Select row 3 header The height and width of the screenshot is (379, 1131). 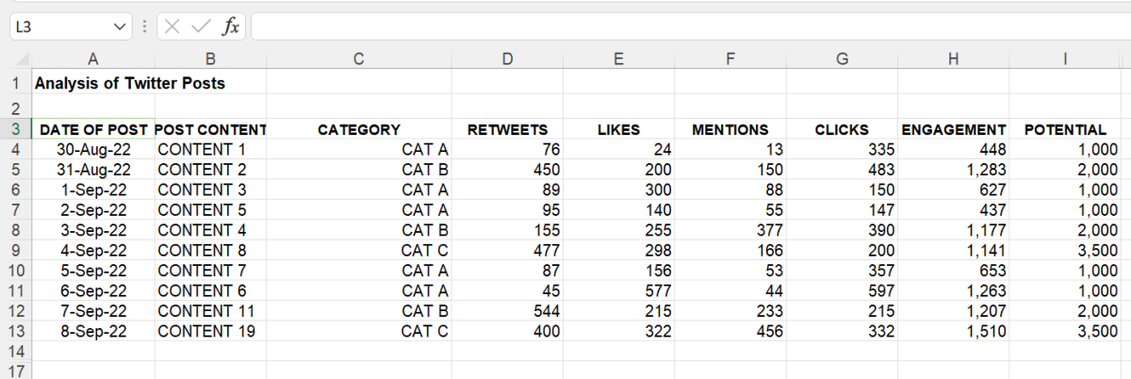16,129
